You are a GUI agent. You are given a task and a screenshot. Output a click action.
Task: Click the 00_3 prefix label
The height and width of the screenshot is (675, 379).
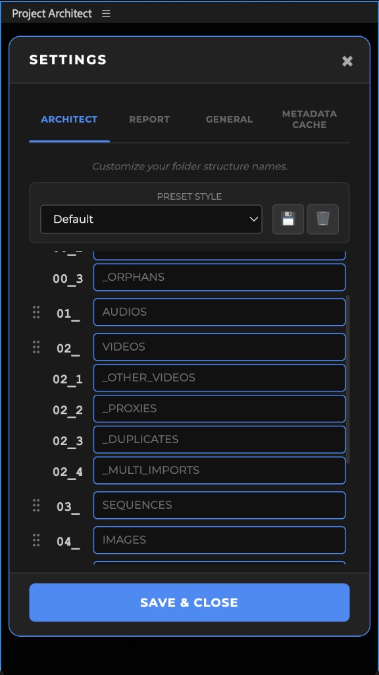[68, 279]
